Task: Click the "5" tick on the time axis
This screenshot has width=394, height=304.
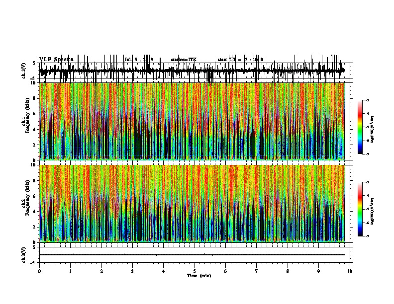Action: coord(195,271)
